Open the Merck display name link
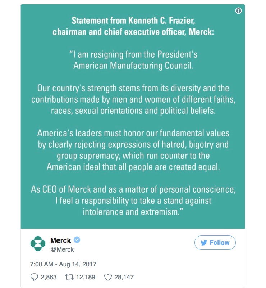 click(60, 240)
